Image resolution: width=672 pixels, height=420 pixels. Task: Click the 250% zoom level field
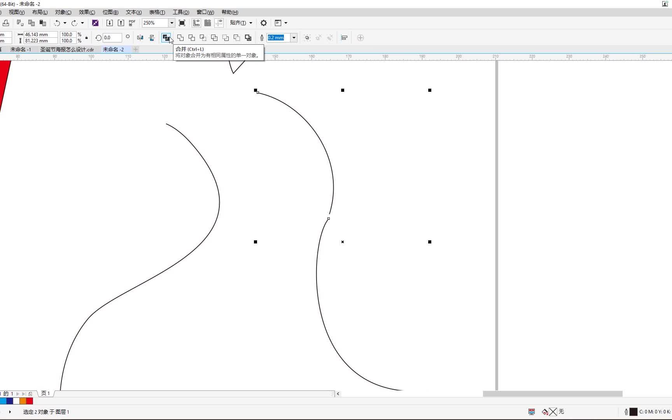click(155, 23)
